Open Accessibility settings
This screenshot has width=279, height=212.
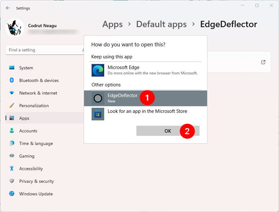[x=44, y=169]
